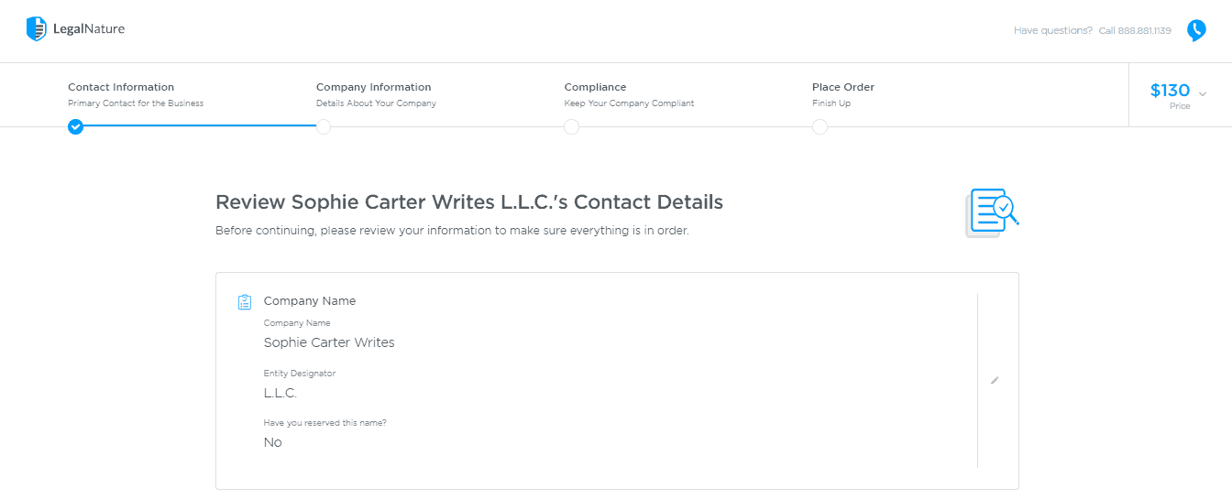The width and height of the screenshot is (1232, 499).
Task: Click the completed Contact Information checkmark circle
Action: [x=75, y=126]
